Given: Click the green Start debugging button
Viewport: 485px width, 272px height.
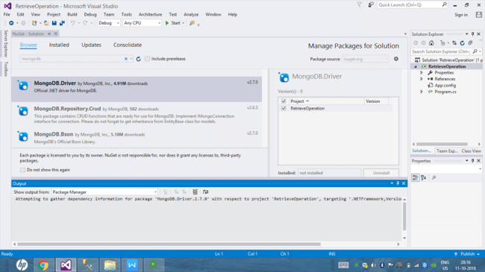Looking at the screenshot, I should point(172,23).
